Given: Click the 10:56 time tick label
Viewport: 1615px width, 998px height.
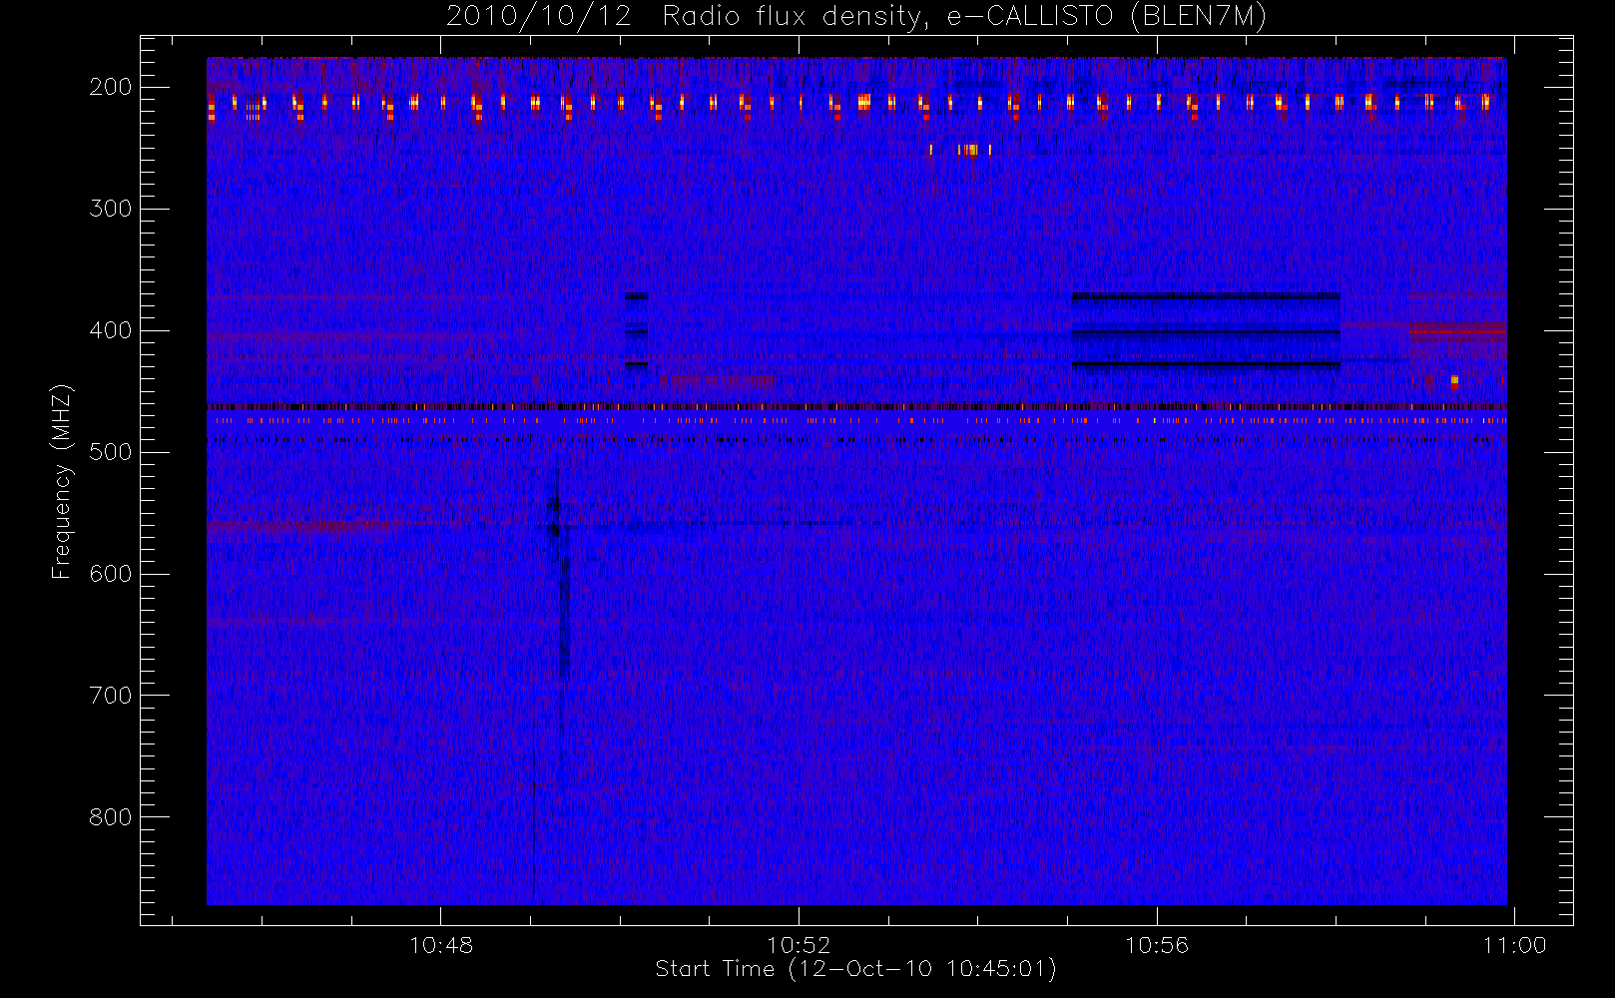Looking at the screenshot, I should (1157, 945).
